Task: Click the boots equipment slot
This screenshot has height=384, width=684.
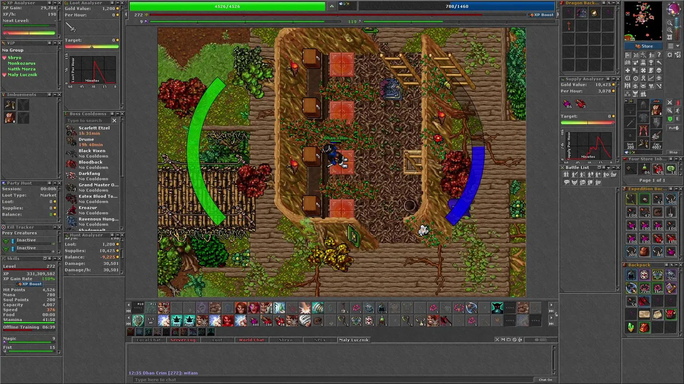Action: coord(643,143)
